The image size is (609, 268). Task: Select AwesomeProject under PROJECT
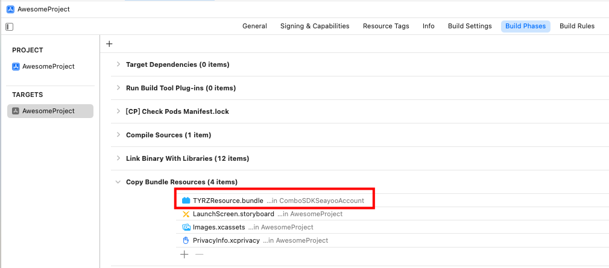(x=50, y=66)
